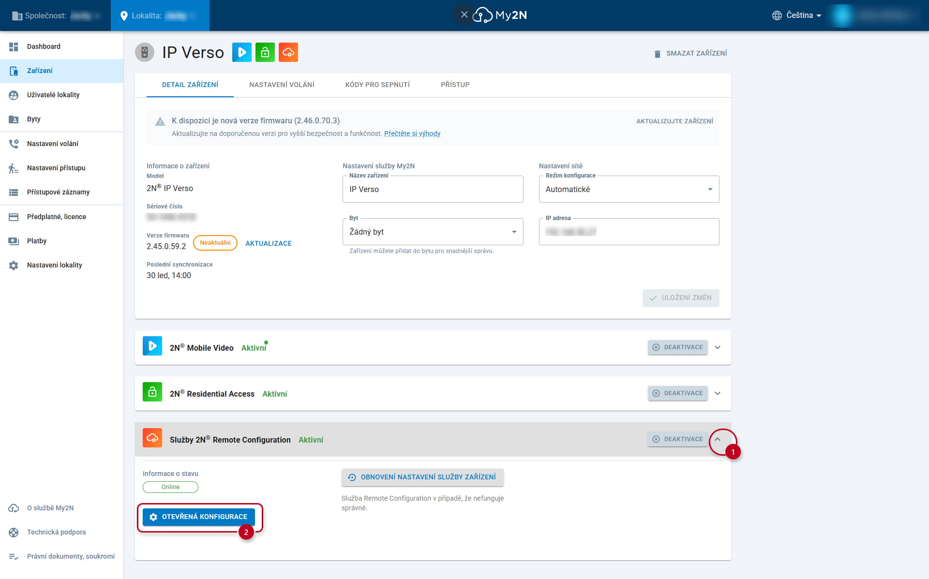Open the Kódy pro sepnutí tab
Image resolution: width=929 pixels, height=579 pixels.
377,85
